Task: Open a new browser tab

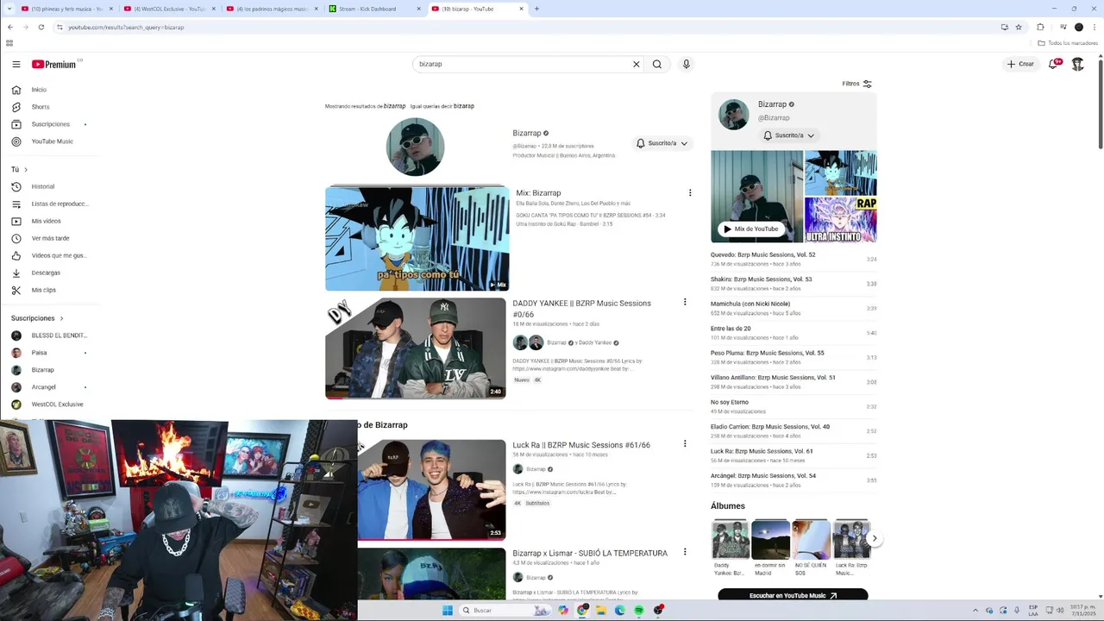Action: (536, 9)
